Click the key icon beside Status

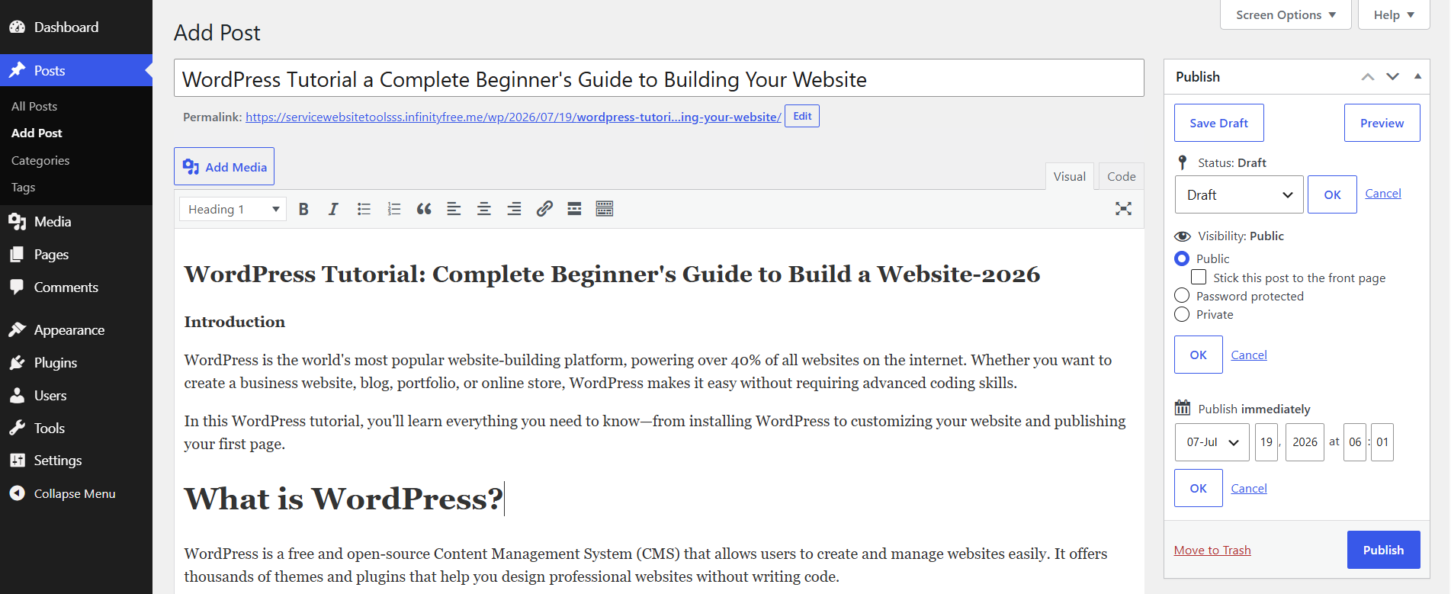(1183, 162)
